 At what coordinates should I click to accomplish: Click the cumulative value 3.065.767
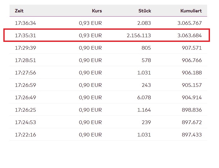pyautogui.click(x=189, y=23)
